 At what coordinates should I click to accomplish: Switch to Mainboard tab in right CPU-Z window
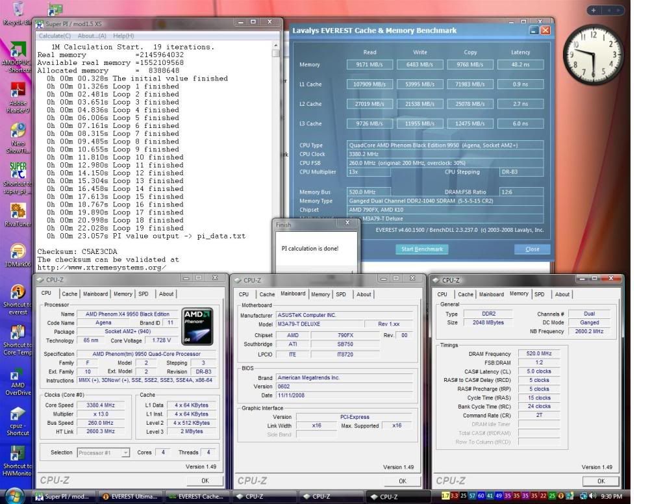click(491, 294)
